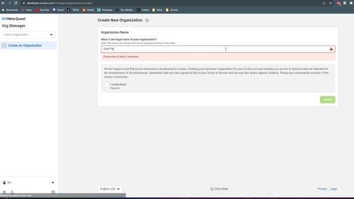Screen dimensions: 354x199
Task: Click the site lock icon in the address bar
Action: point(24,3)
